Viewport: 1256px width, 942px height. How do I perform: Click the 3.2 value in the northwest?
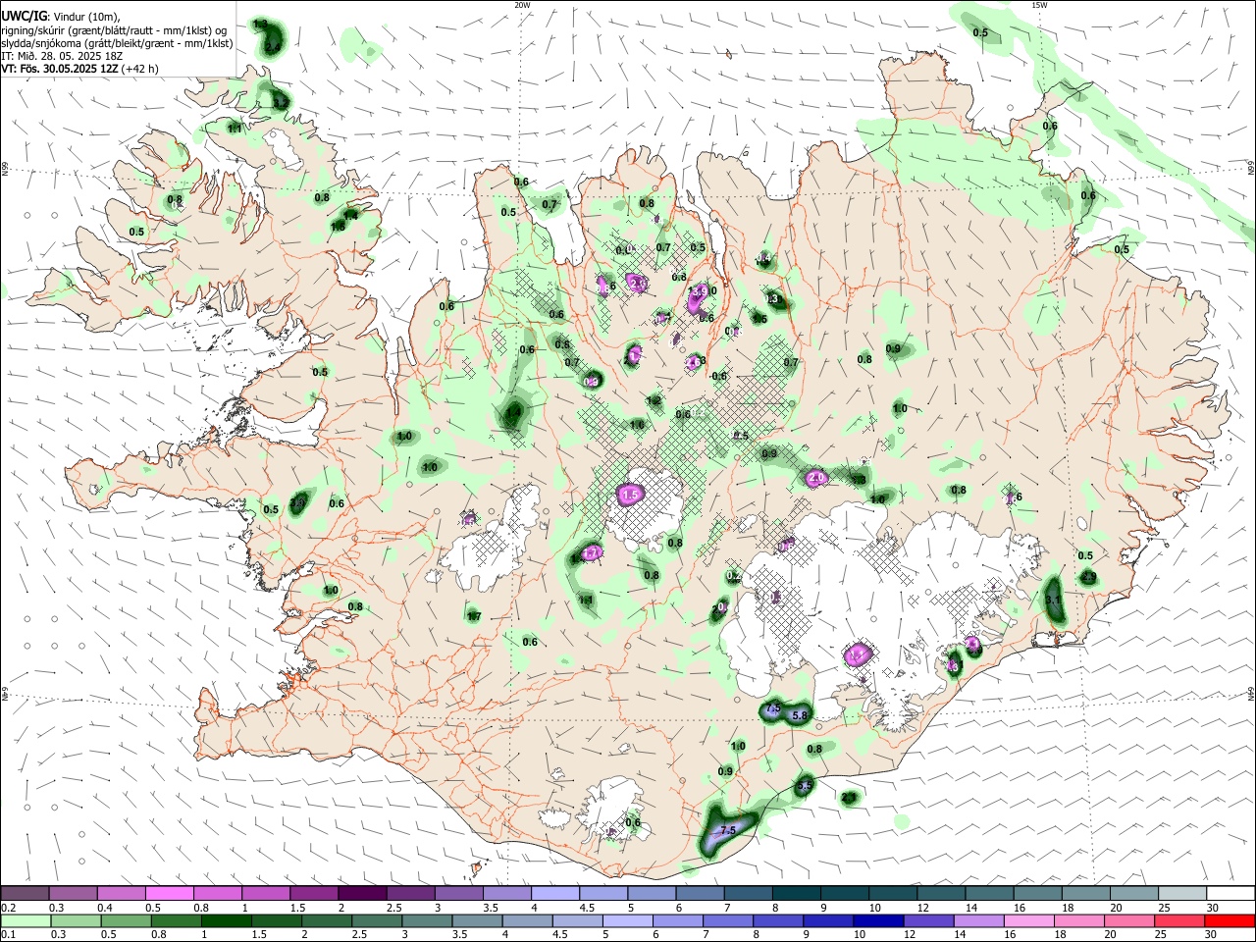(281, 102)
